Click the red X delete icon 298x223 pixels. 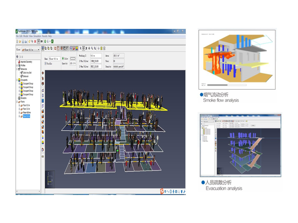coord(35,41)
